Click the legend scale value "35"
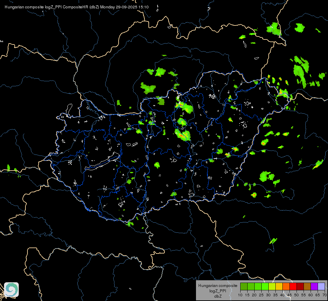328x301 pixels. point(275,295)
